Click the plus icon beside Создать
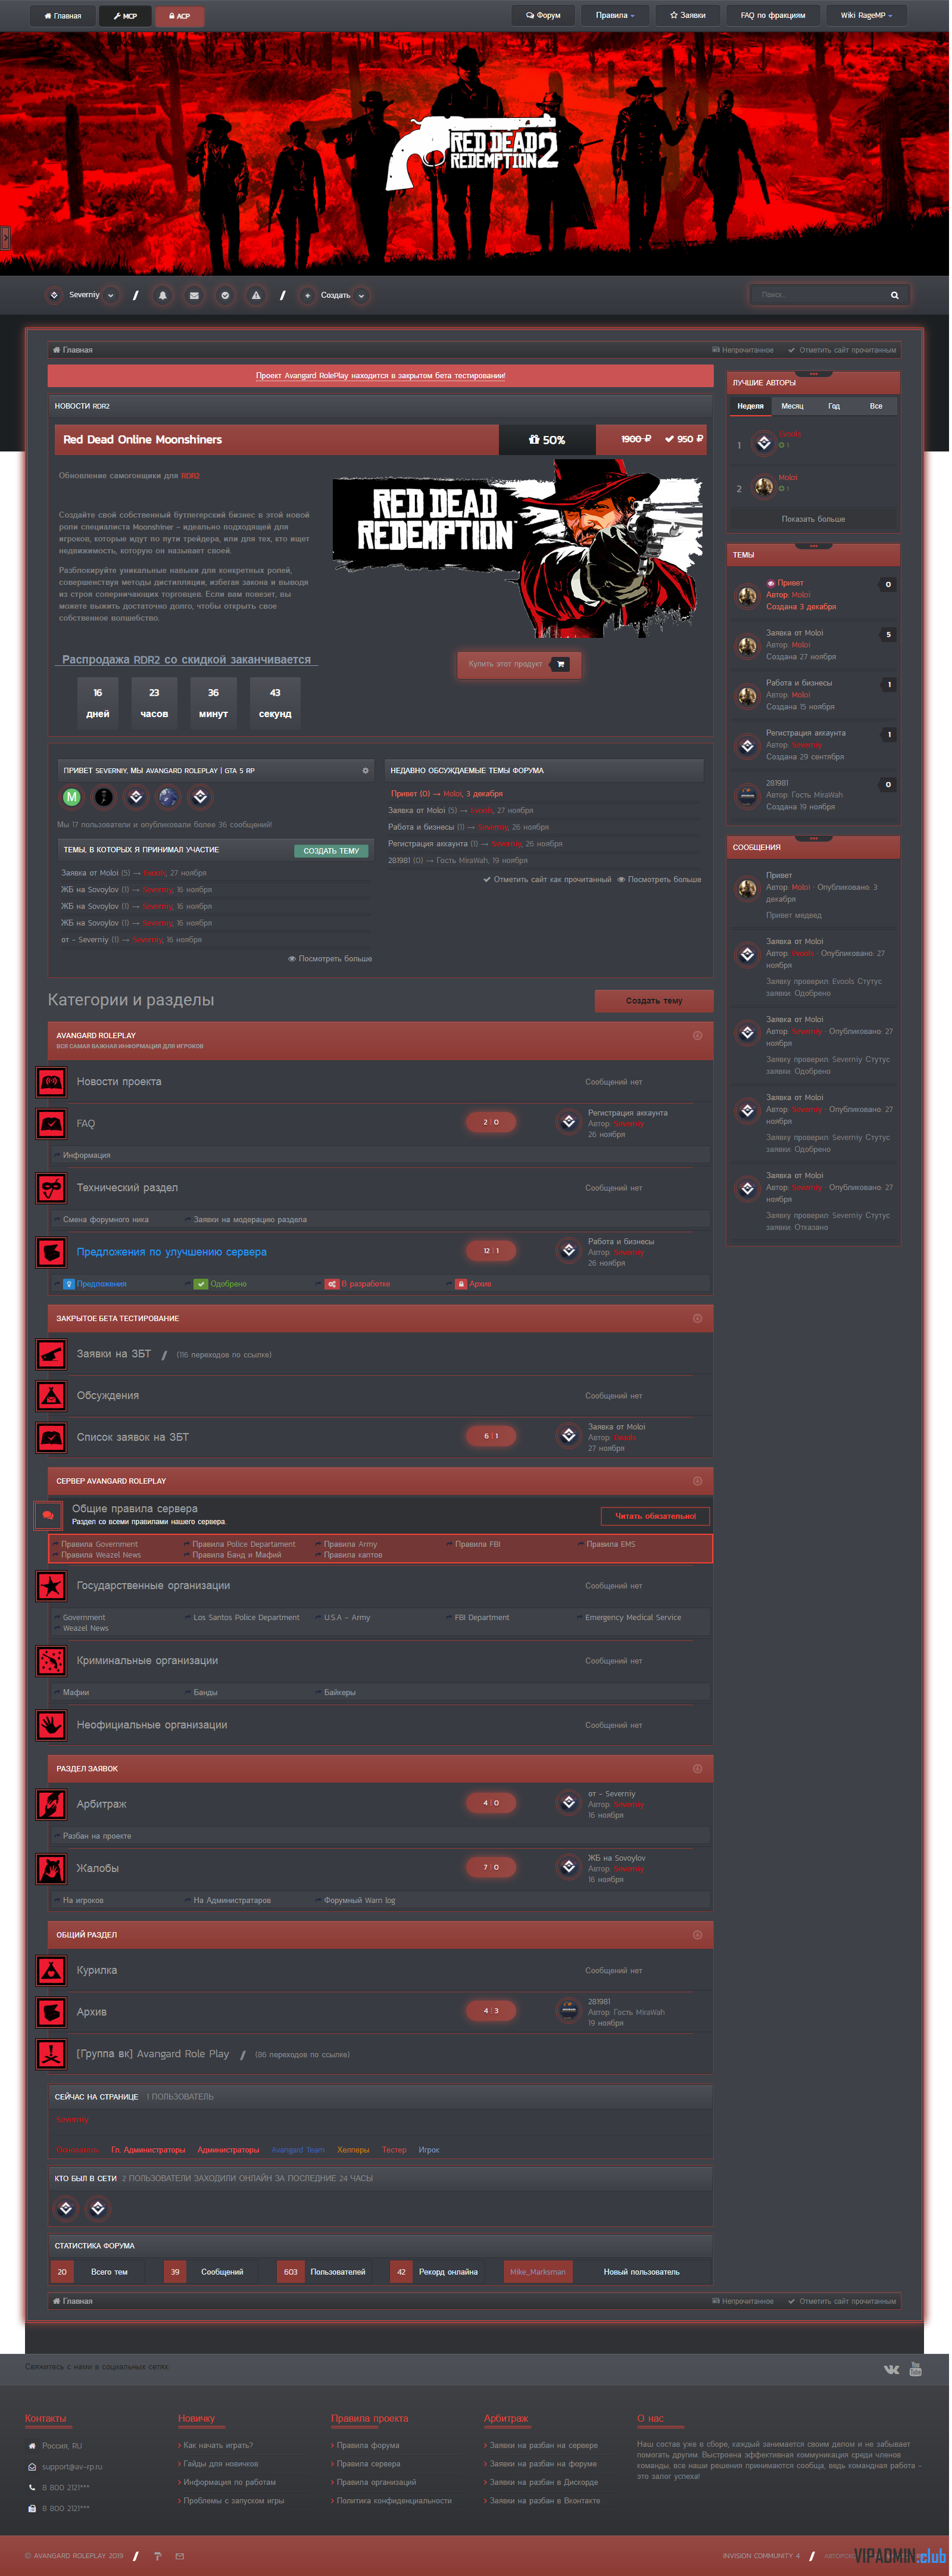The image size is (952, 2576). (x=308, y=296)
